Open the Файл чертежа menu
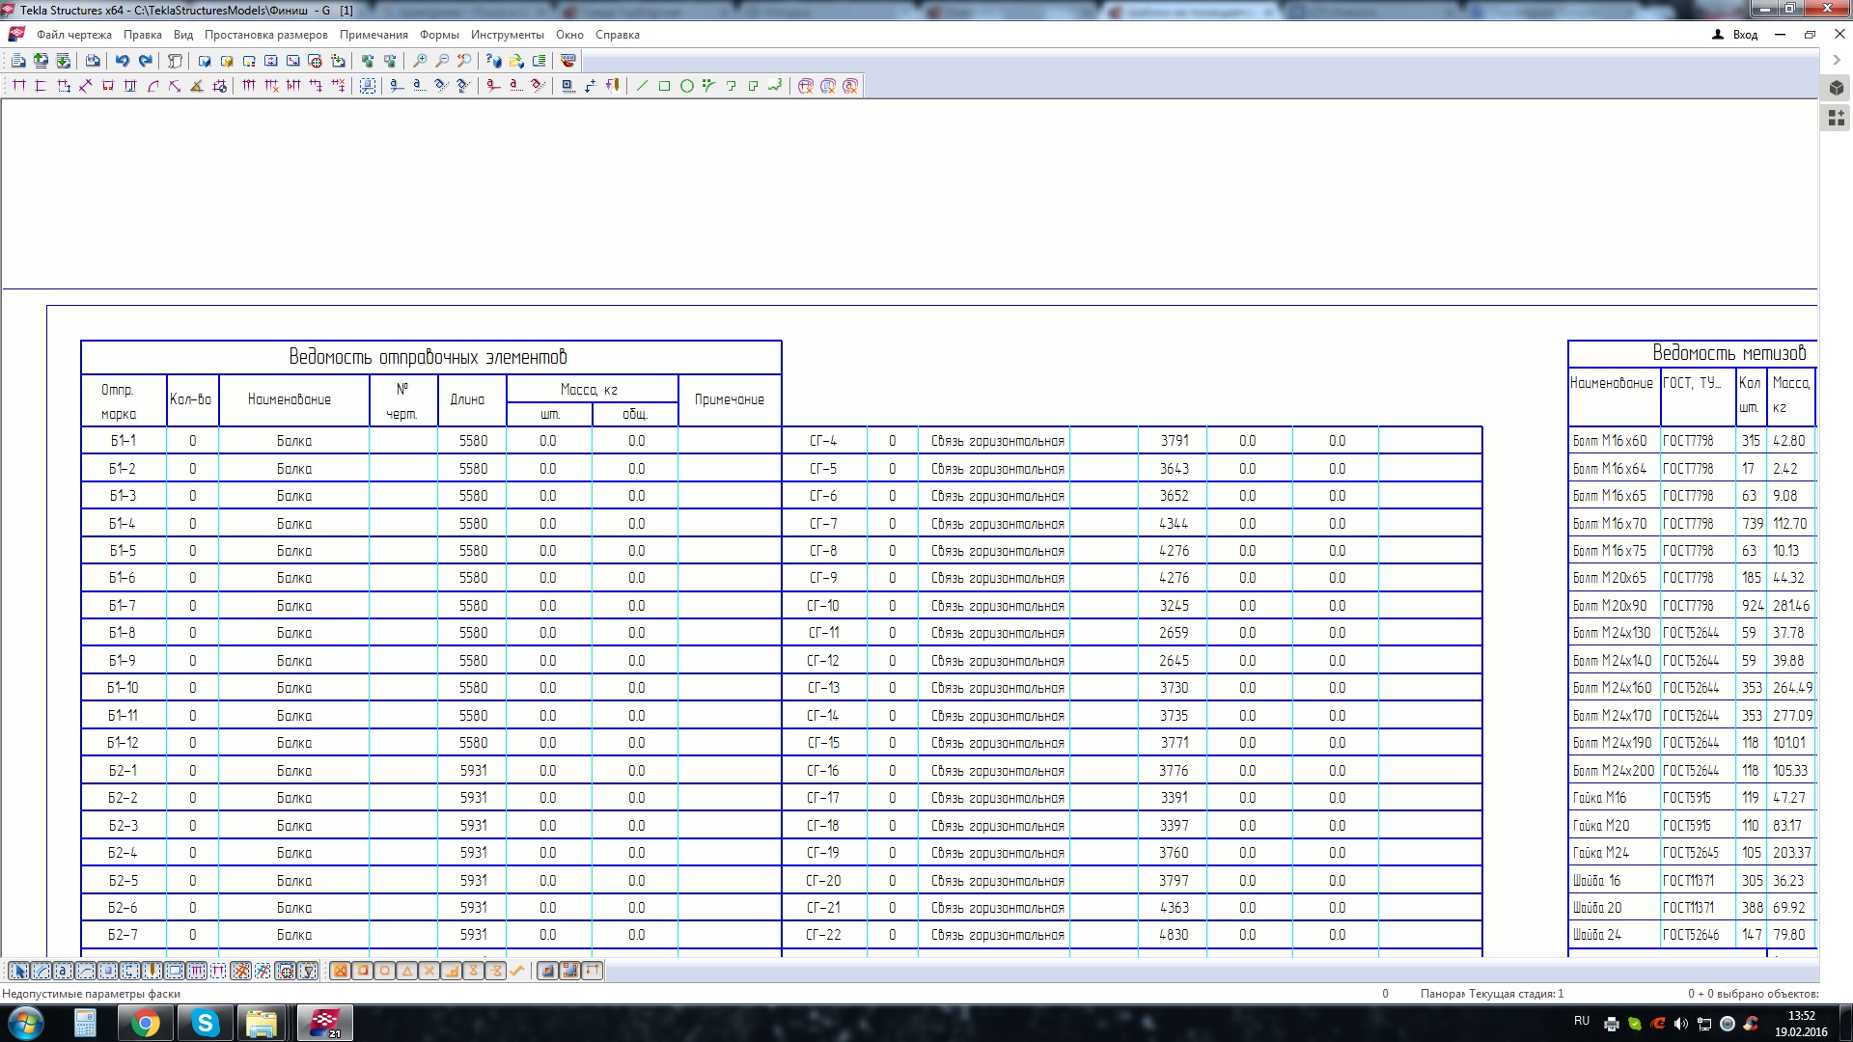This screenshot has height=1042, width=1853. [74, 35]
